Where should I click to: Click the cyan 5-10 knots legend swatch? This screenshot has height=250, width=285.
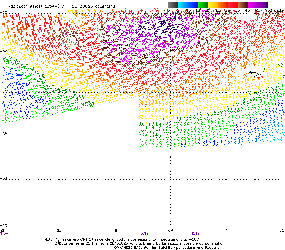tap(183, 5)
